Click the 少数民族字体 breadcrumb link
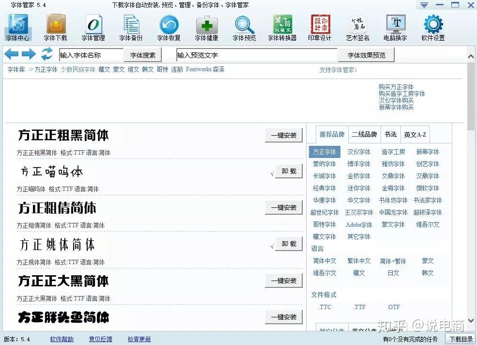Image resolution: width=477 pixels, height=345 pixels. [x=78, y=69]
